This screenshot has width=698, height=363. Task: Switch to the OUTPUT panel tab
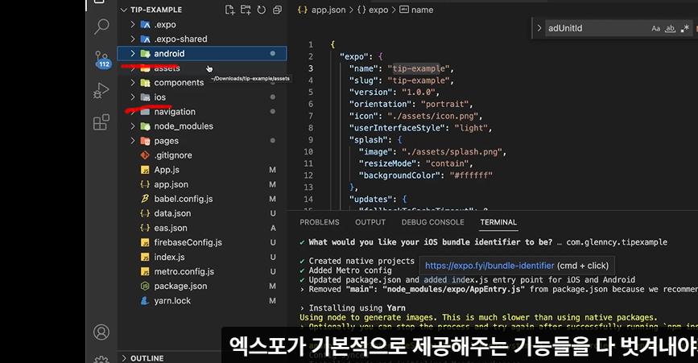[x=370, y=222]
